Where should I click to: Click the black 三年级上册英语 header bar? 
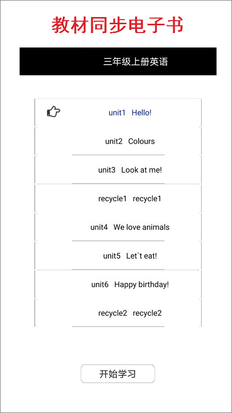118,61
